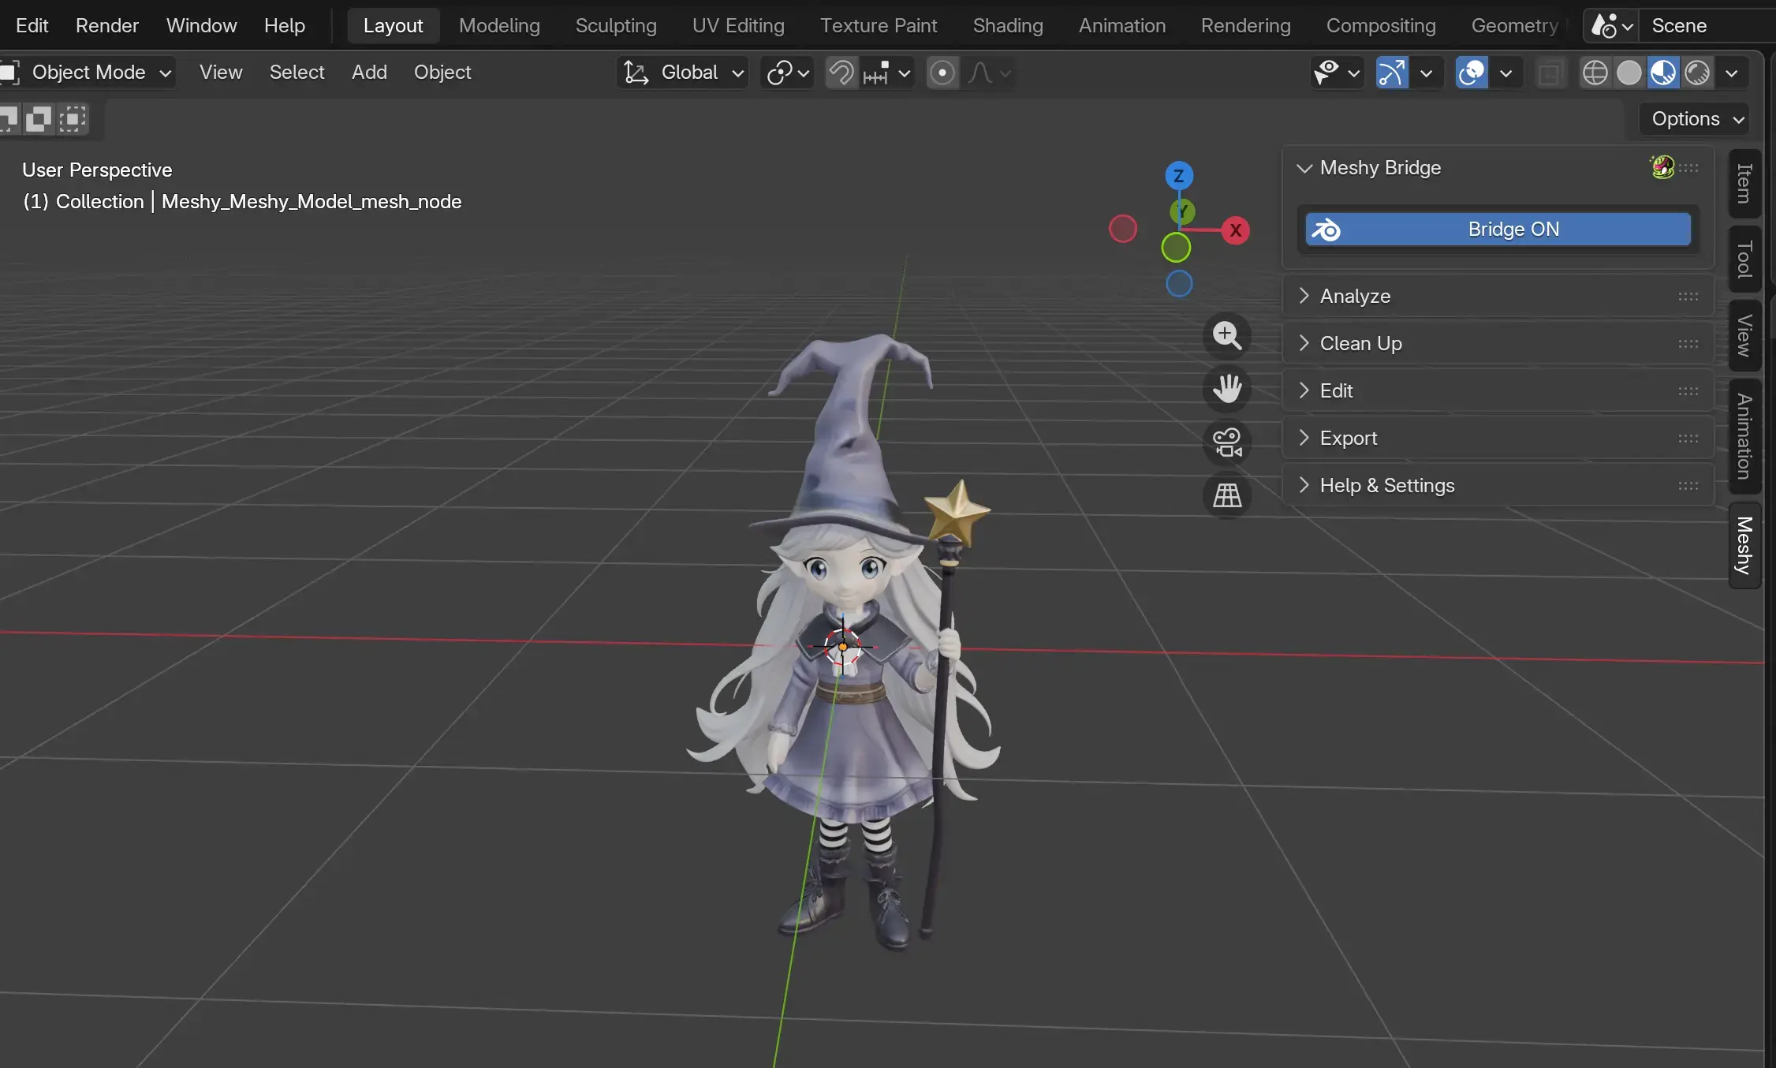Expand the Help & Settings panel

1498,486
